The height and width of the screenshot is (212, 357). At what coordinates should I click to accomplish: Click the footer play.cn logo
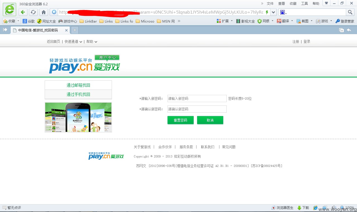pos(106,156)
